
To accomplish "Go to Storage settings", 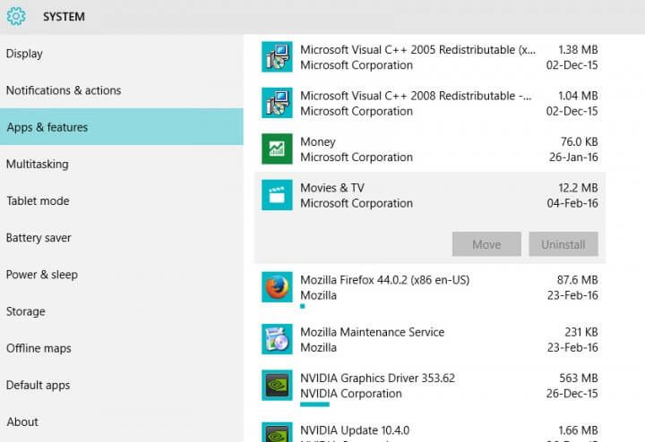I will (121, 311).
